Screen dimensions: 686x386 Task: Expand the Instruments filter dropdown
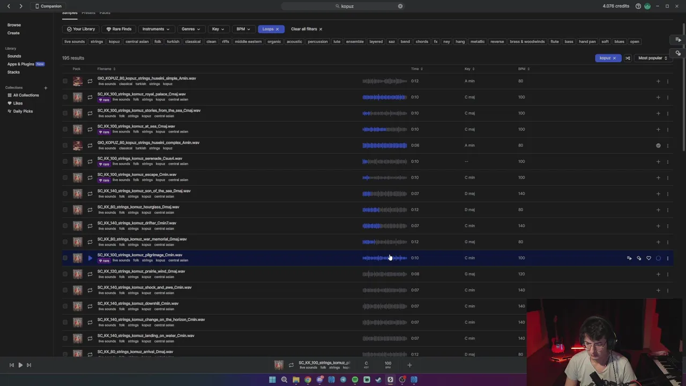click(x=156, y=29)
